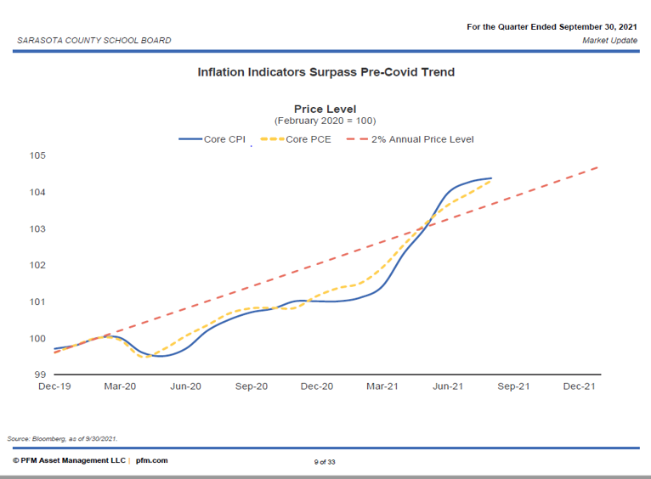Click the horizontal scrollbar at bottom of page
The width and height of the screenshot is (651, 479).
point(325,476)
